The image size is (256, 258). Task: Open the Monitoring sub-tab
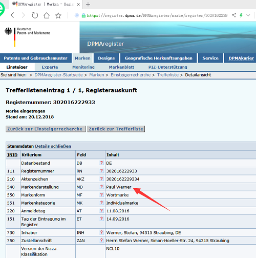[83, 67]
